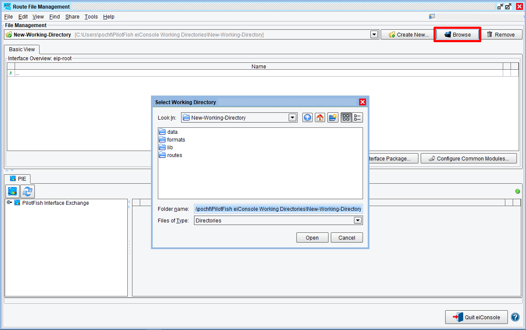Open the View menu
526x330 pixels.
(38, 17)
